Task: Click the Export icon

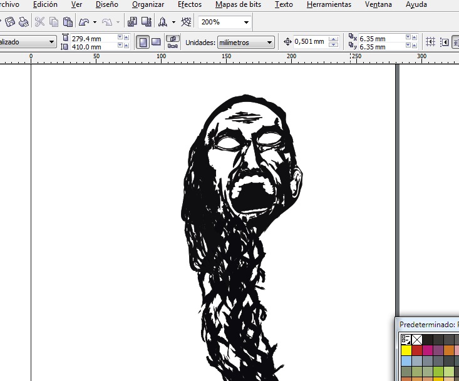Action: pos(147,22)
